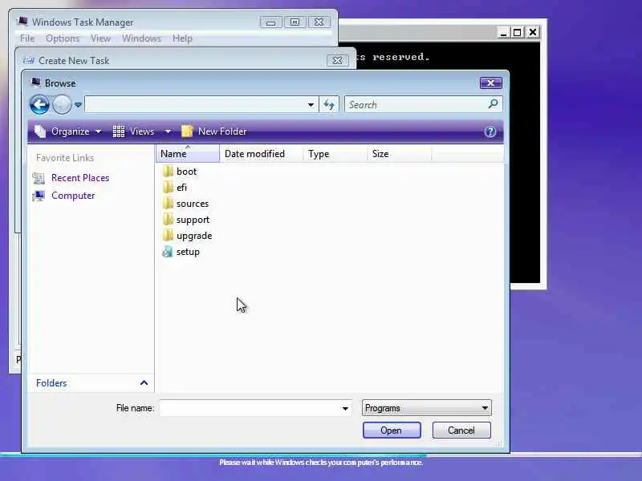The height and width of the screenshot is (481, 642).
Task: Open Recent Places favorite link
Action: pos(80,178)
